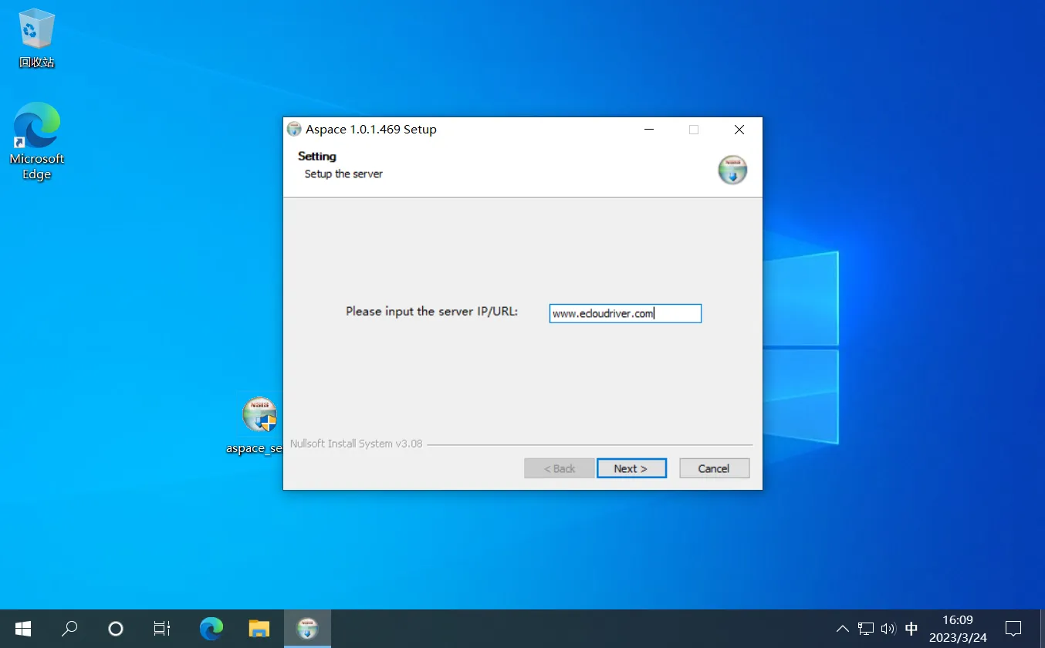Open Cortana circle on taskbar
Viewport: 1045px width, 648px height.
click(116, 628)
